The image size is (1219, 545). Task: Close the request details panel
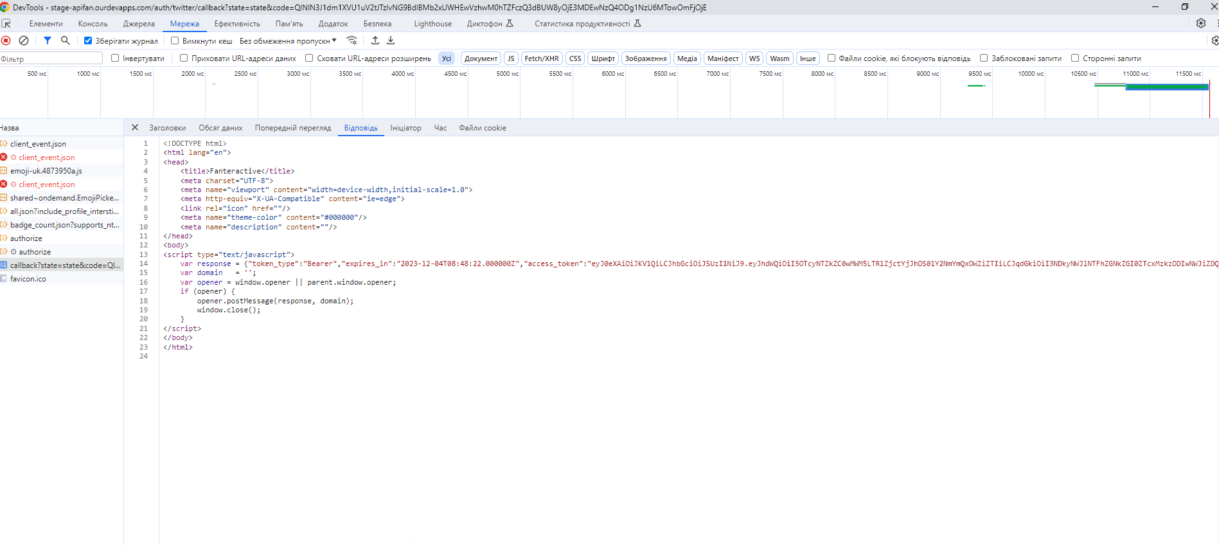click(x=135, y=127)
